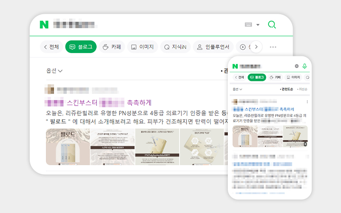Select the 인플루언서 tab
Screen dimensions: 341x213
coord(213,47)
